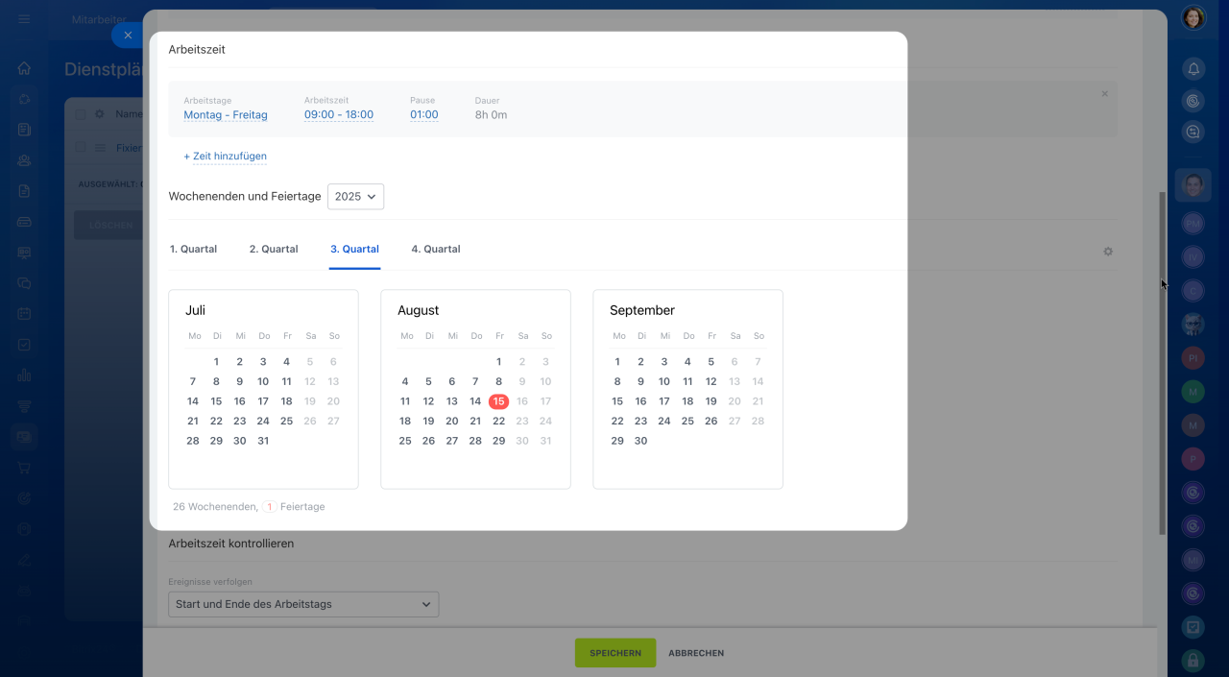The image size is (1229, 677).
Task: Click the lock icon at bottom right
Action: pyautogui.click(x=1193, y=661)
